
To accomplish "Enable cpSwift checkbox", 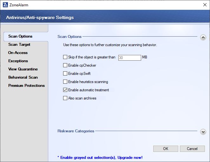I will [65, 74].
